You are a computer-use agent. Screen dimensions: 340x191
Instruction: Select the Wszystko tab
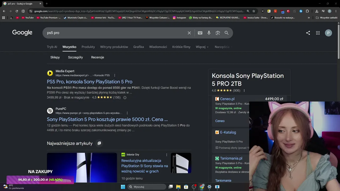(69, 47)
